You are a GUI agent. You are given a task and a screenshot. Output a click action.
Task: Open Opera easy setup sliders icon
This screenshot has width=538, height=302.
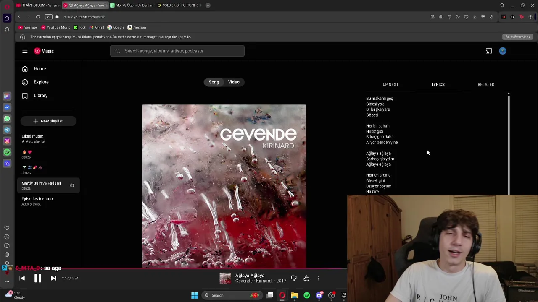(483, 17)
